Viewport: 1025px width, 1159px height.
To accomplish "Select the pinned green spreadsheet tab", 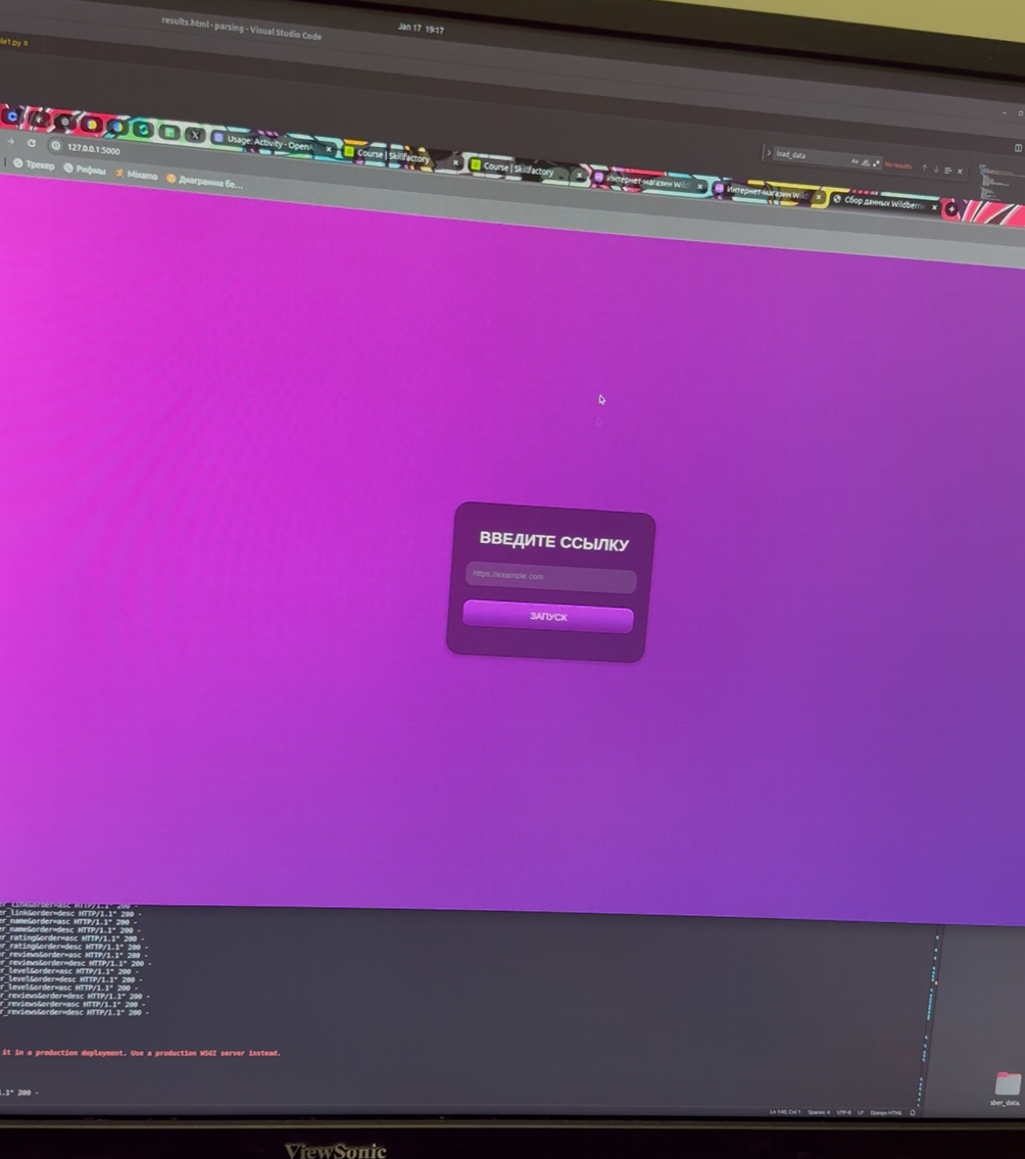I will point(169,132).
